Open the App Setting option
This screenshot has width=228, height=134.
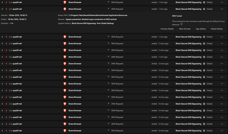[201, 29]
